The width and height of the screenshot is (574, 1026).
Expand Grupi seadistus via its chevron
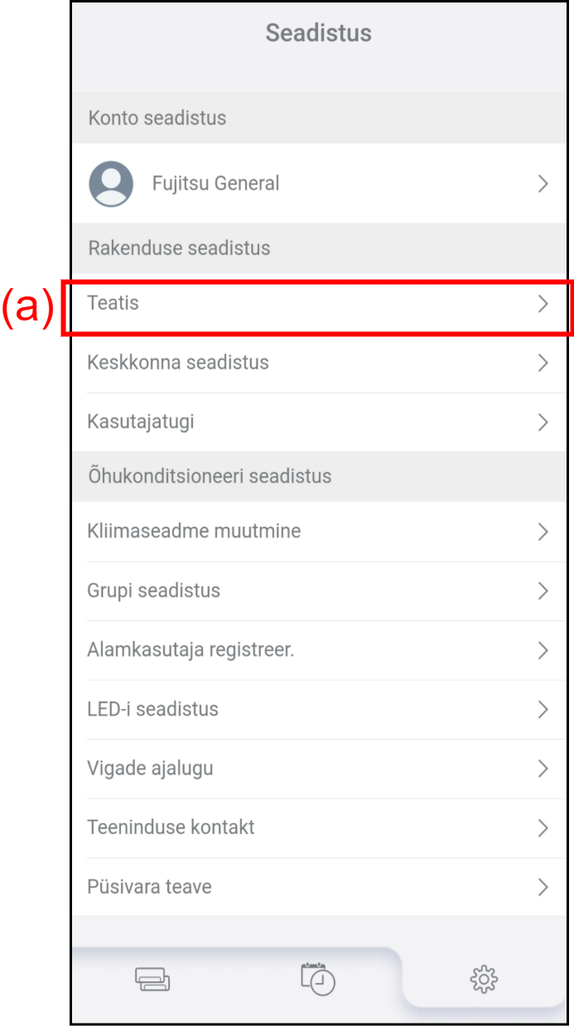pyautogui.click(x=543, y=591)
